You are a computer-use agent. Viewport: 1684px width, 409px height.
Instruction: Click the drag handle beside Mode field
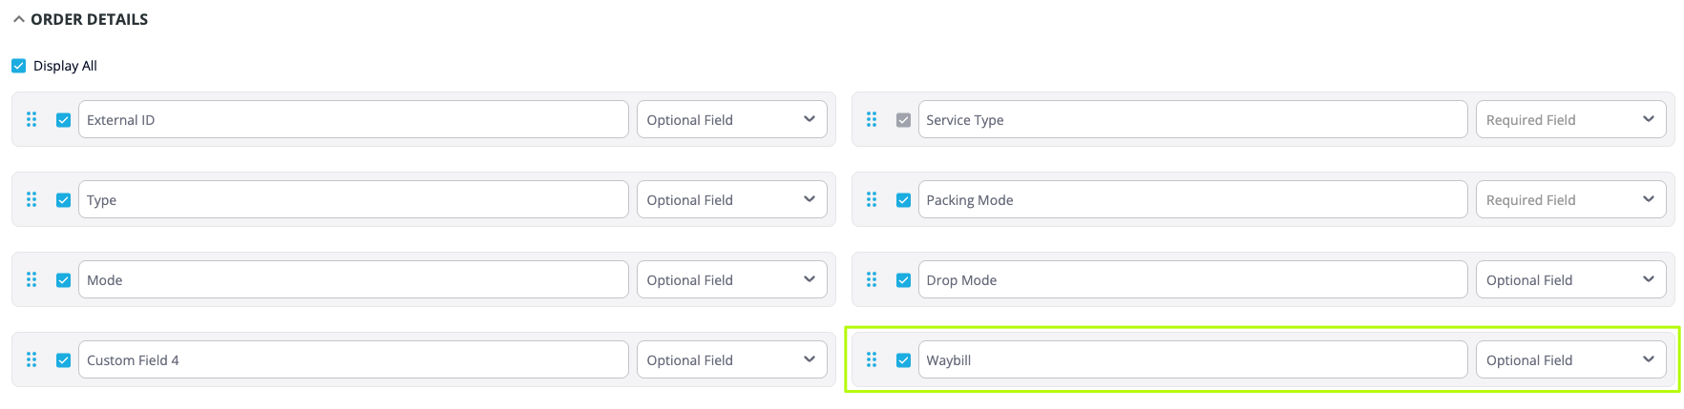click(x=32, y=280)
